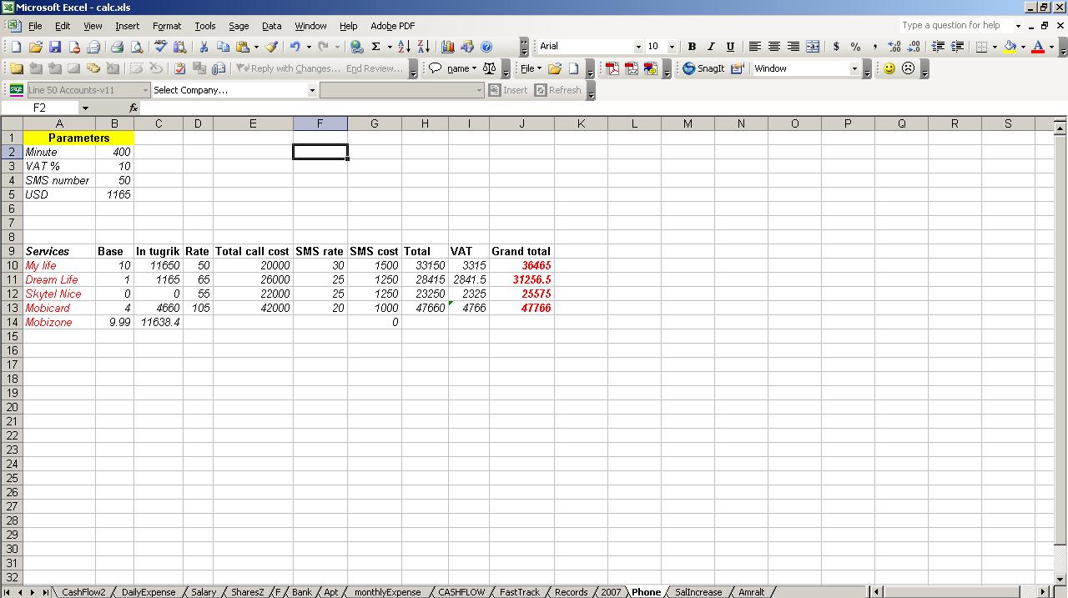Viewport: 1068px width, 598px height.
Task: Insert a function with the fx button
Action: (x=133, y=108)
